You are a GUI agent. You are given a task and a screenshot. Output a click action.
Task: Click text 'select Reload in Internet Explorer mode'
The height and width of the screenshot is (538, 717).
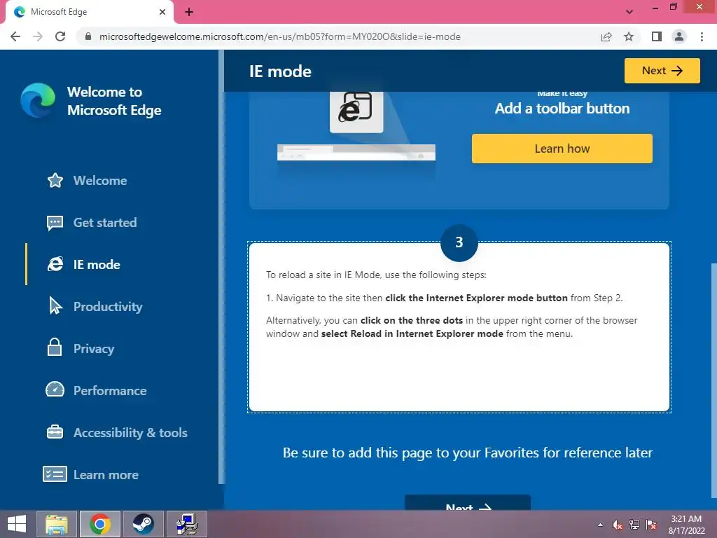[412, 333]
